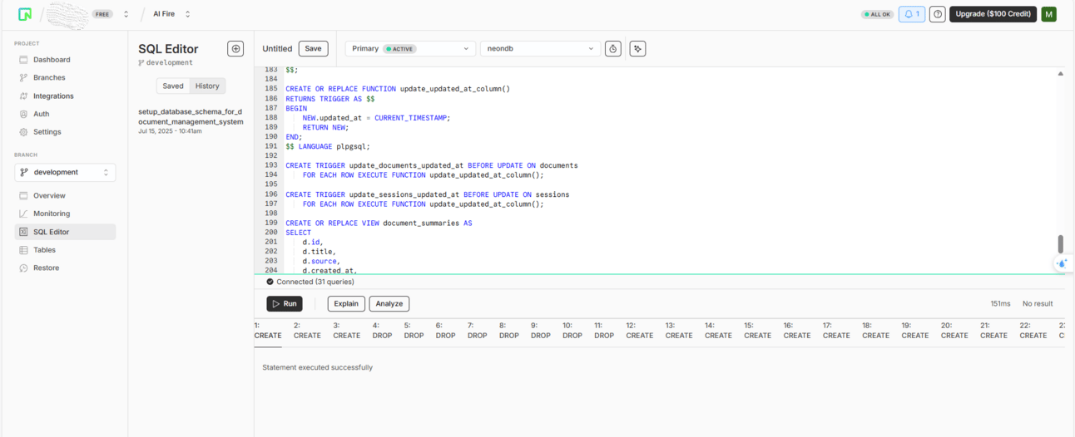
Task: Open the notifications bell
Action: click(912, 14)
